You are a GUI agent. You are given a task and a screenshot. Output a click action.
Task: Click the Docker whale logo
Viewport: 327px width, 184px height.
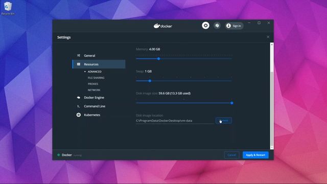[x=163, y=26]
